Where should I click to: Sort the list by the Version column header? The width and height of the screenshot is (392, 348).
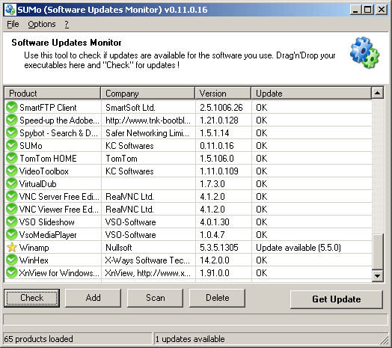pyautogui.click(x=223, y=94)
